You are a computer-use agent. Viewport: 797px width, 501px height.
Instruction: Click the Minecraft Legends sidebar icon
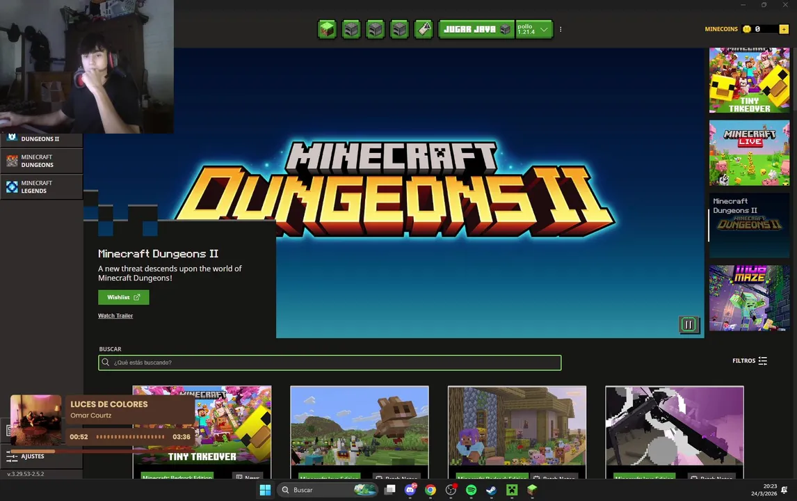[x=13, y=186]
